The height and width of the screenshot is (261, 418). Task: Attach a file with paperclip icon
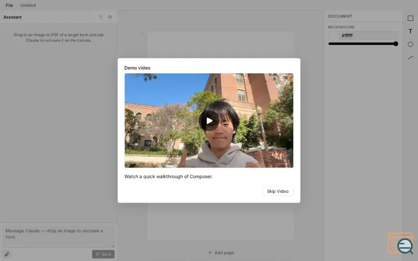pyautogui.click(x=7, y=254)
